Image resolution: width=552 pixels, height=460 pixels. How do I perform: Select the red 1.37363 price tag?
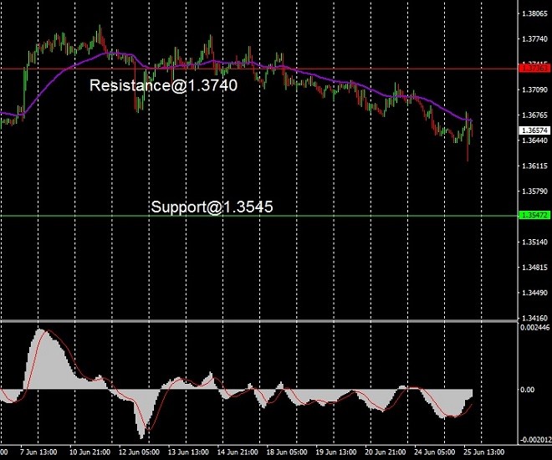coord(534,68)
